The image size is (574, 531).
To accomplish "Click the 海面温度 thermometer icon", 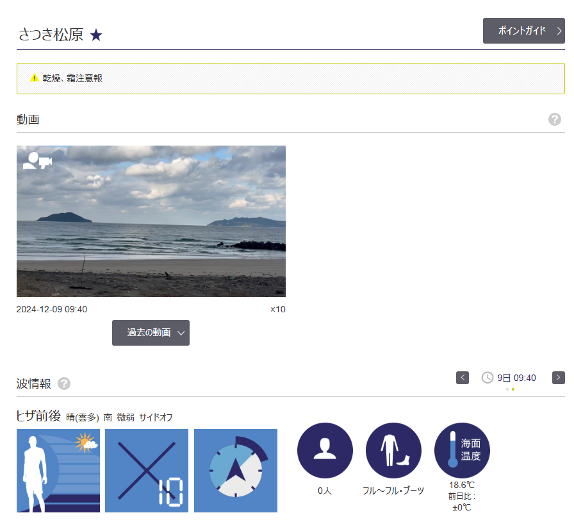I will [x=462, y=450].
